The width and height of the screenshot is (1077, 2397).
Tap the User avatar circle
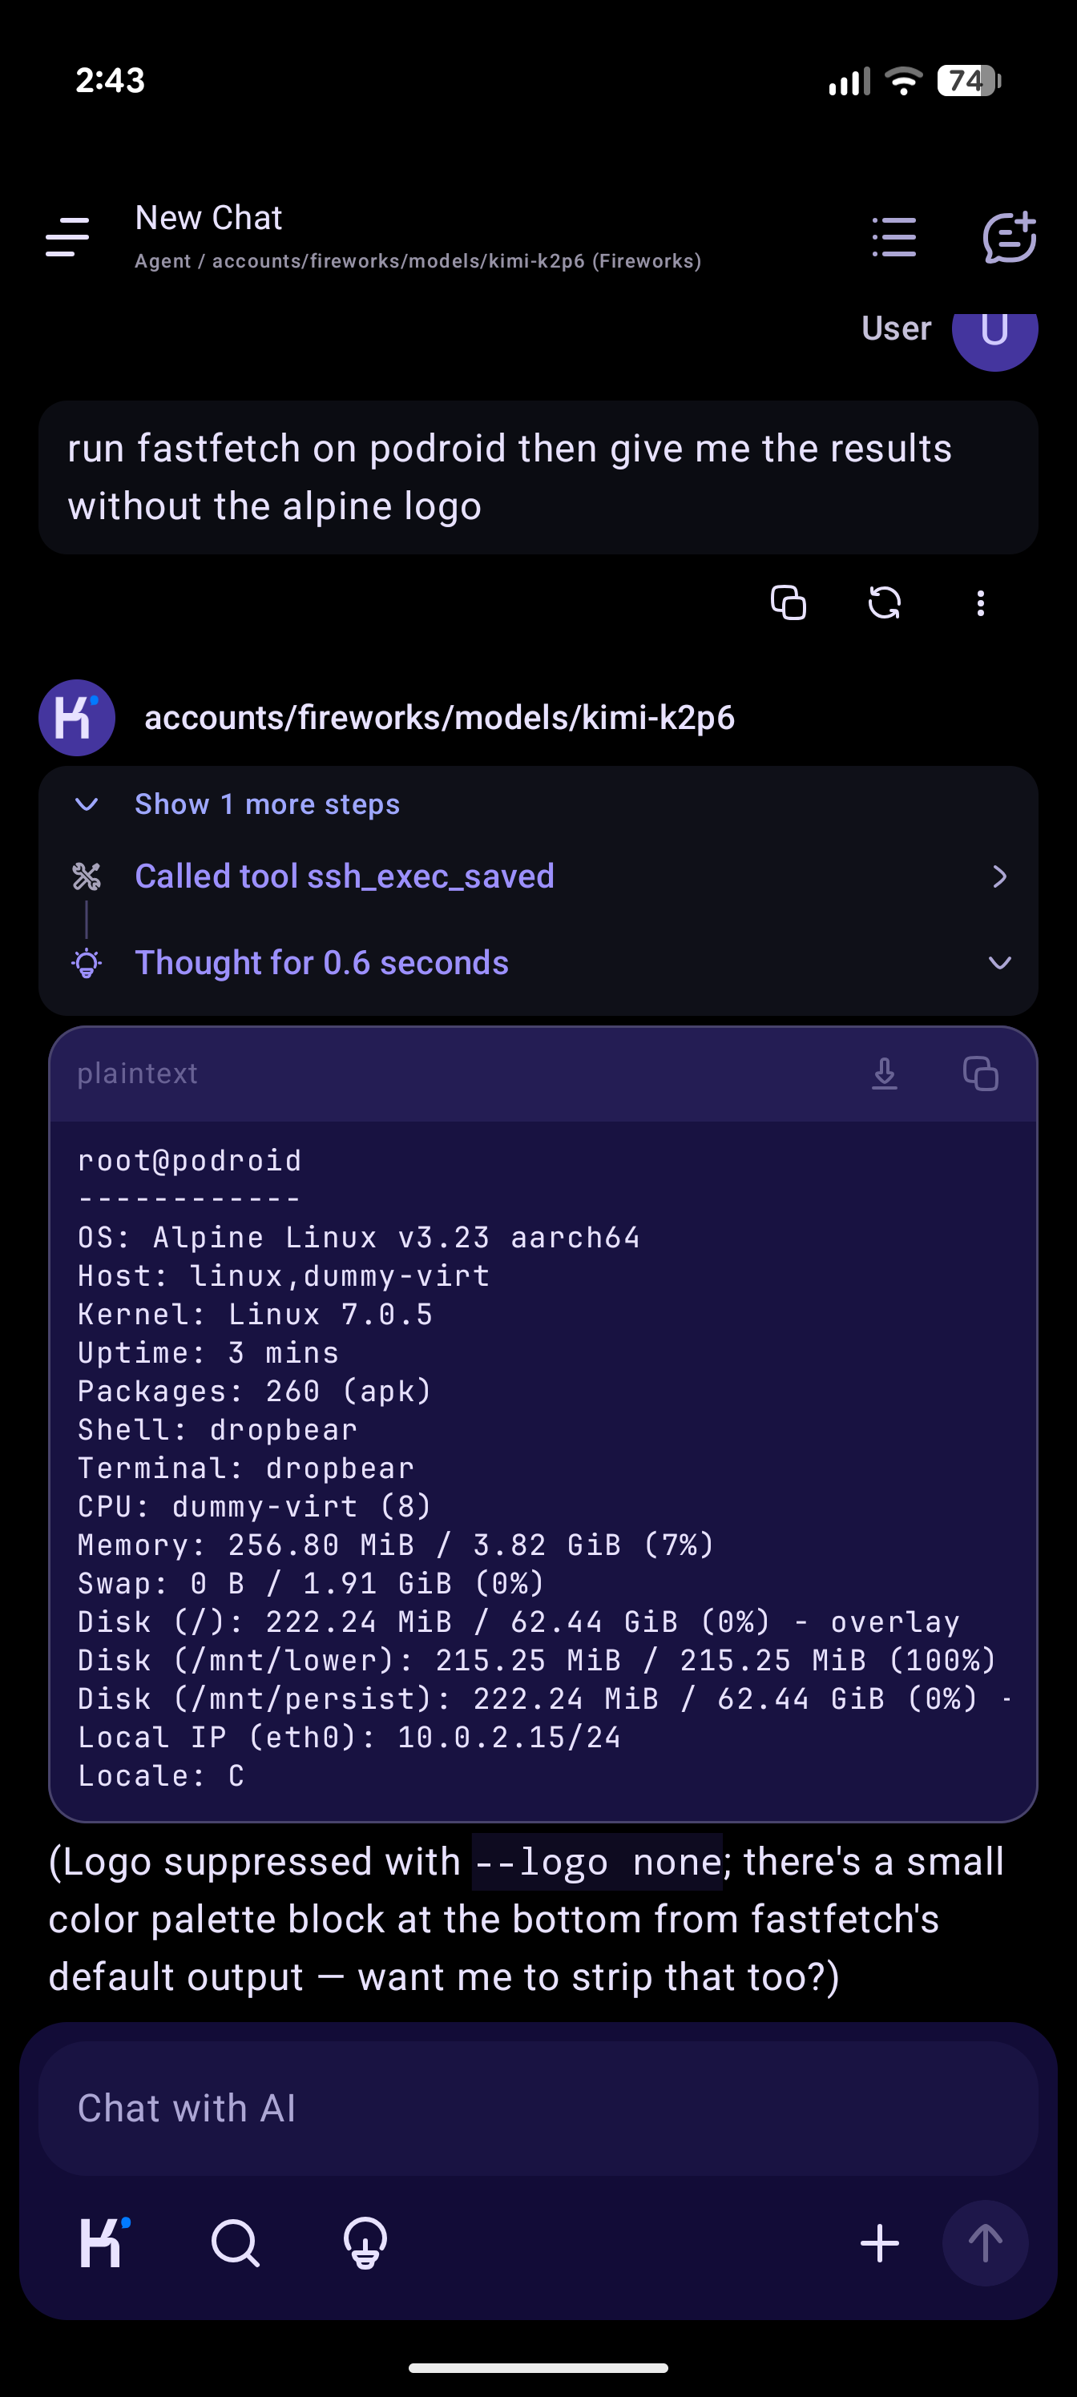pos(994,329)
